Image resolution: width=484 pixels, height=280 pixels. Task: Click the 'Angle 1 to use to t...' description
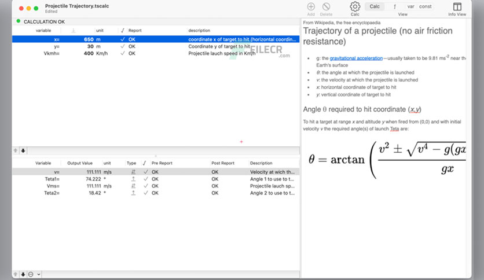[272, 179]
